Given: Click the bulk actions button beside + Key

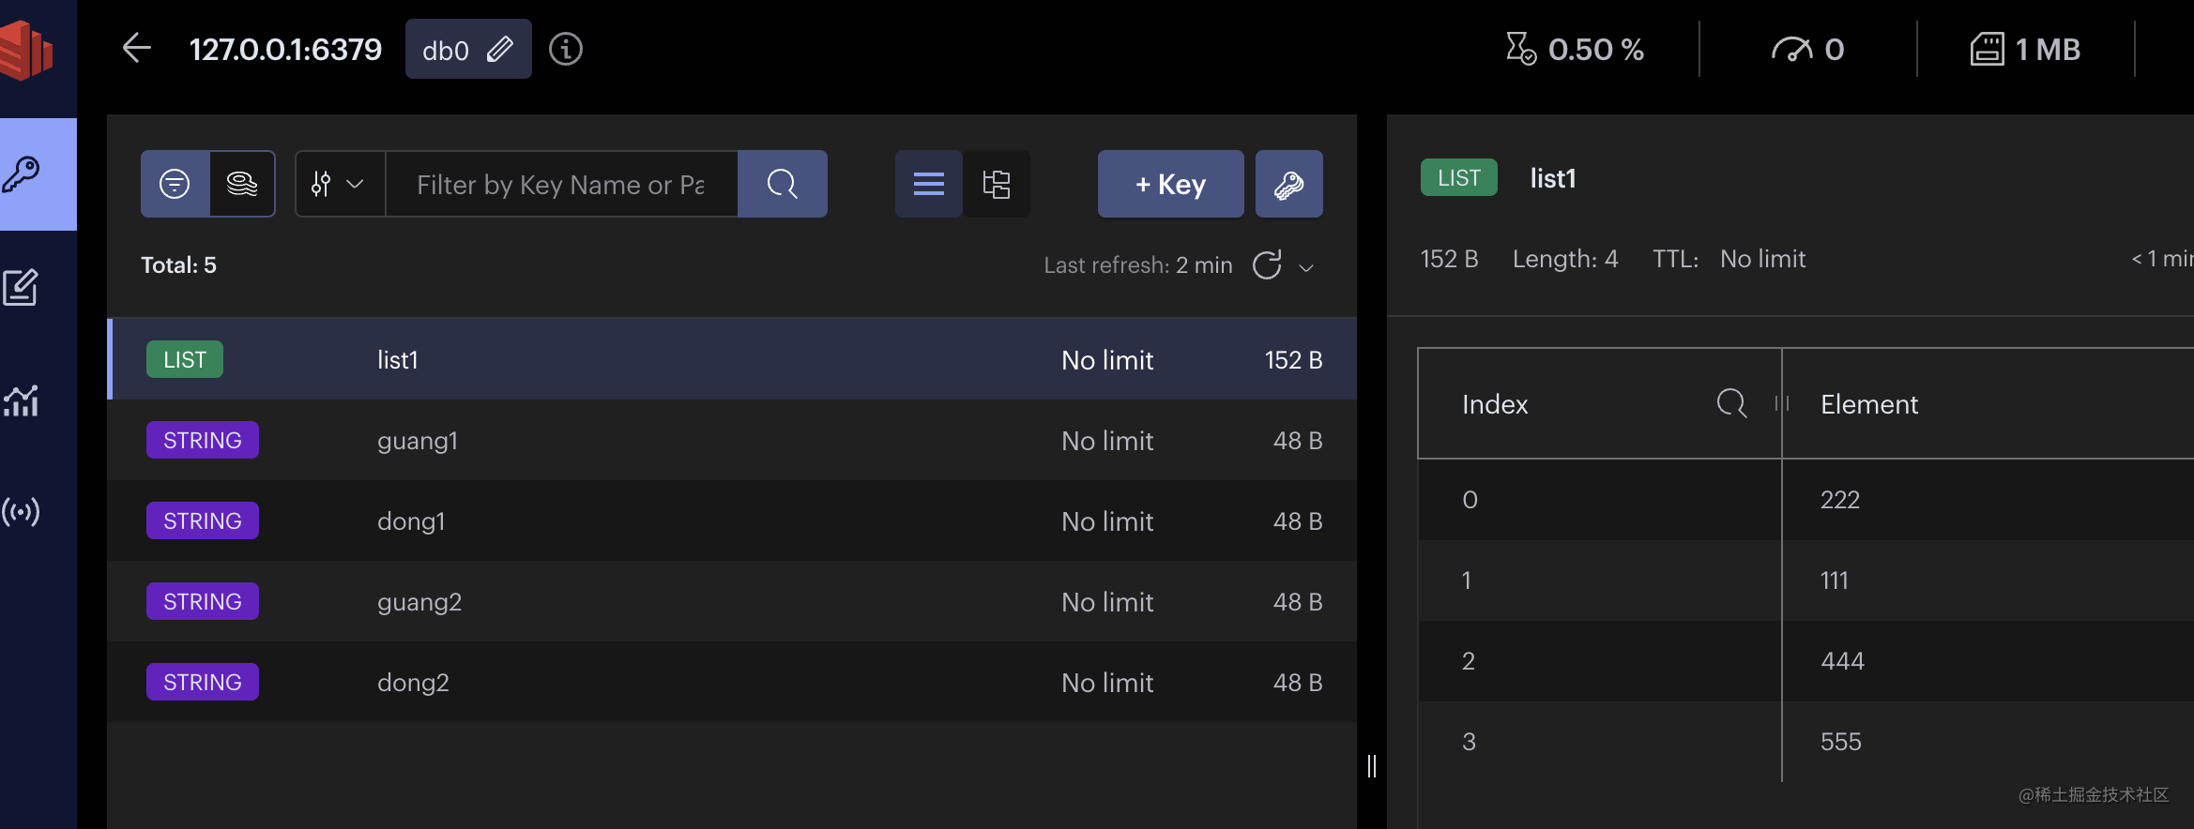Looking at the screenshot, I should coord(1288,184).
